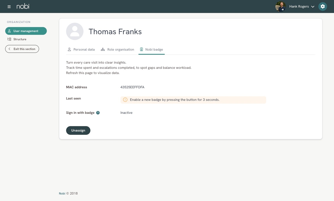Open User management in sidebar

click(x=26, y=31)
